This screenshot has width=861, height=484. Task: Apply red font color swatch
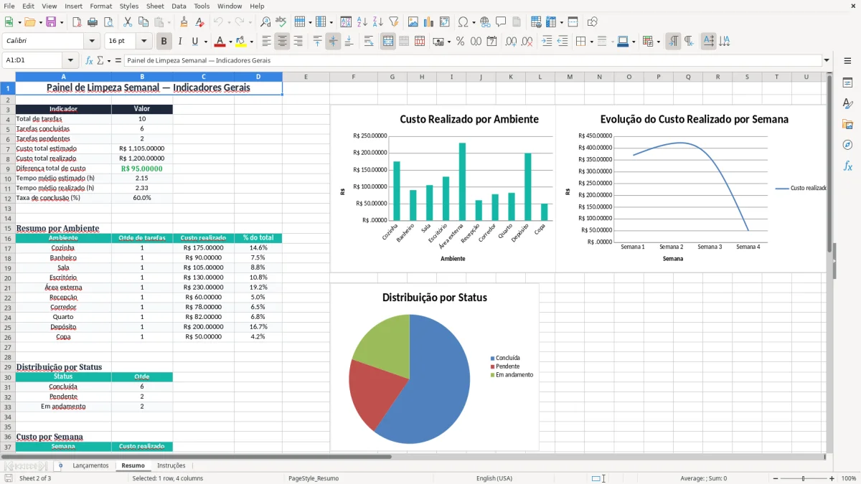click(220, 42)
